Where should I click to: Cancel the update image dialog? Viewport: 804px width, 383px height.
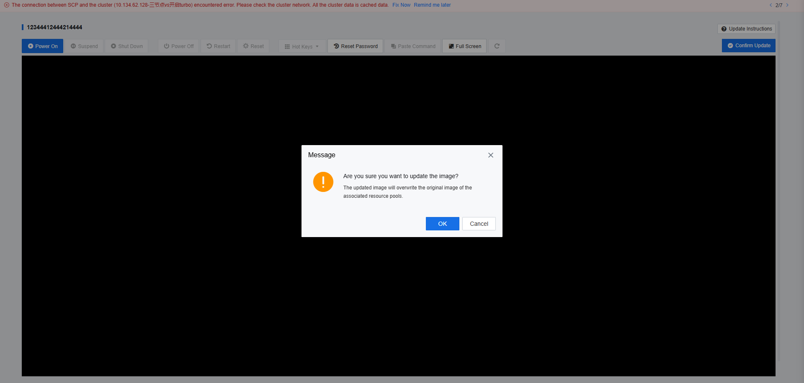tap(479, 224)
